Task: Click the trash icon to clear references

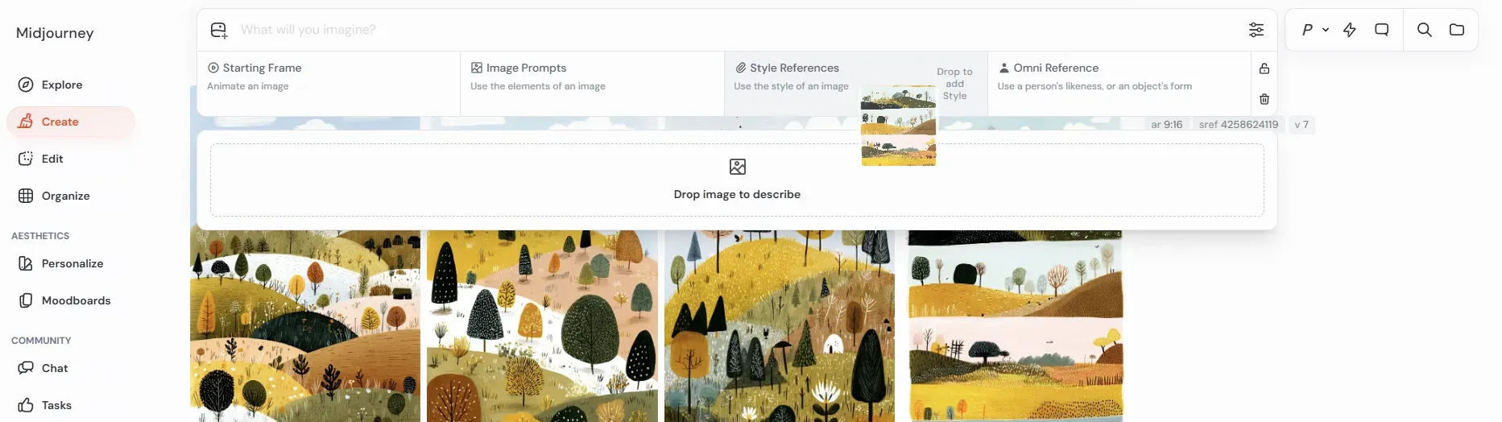Action: pos(1264,99)
